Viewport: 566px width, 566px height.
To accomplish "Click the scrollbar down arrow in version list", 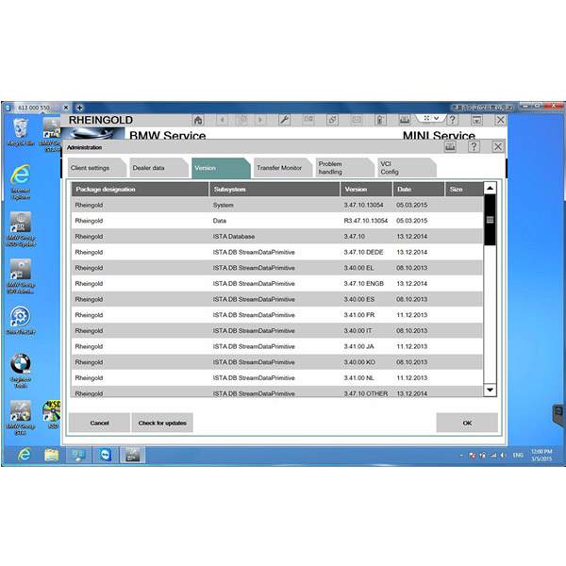I will coord(490,390).
